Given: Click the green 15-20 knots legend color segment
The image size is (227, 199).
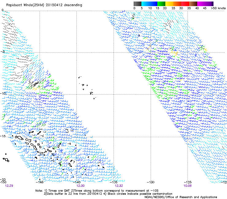Looking at the screenshot, I should point(161,4).
